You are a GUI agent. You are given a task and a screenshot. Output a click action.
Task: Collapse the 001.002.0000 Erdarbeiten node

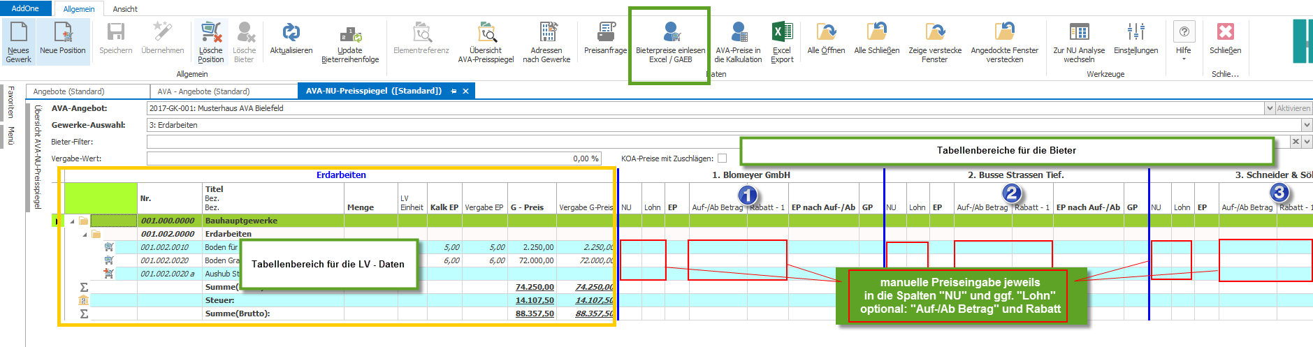point(85,234)
